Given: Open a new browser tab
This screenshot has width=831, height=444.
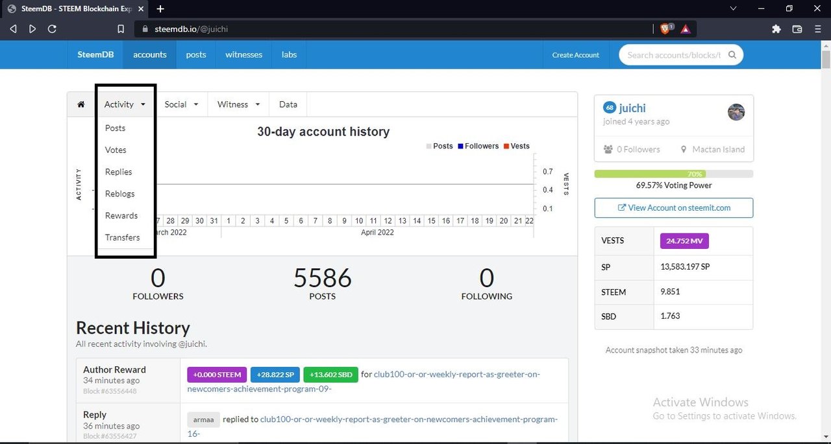Looking at the screenshot, I should coord(160,8).
